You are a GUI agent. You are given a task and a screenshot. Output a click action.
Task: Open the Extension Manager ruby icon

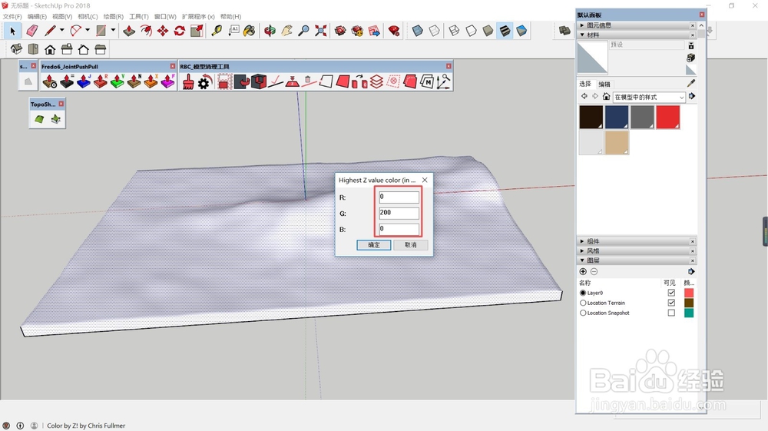tap(393, 31)
